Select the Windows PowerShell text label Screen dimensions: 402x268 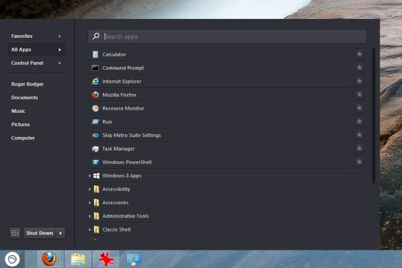point(127,162)
